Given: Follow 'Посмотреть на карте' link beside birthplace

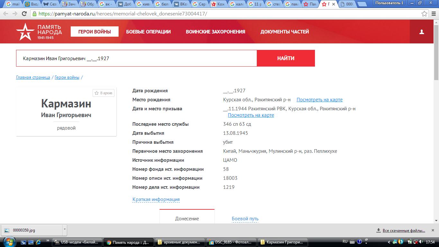Looking at the screenshot, I should [319, 100].
